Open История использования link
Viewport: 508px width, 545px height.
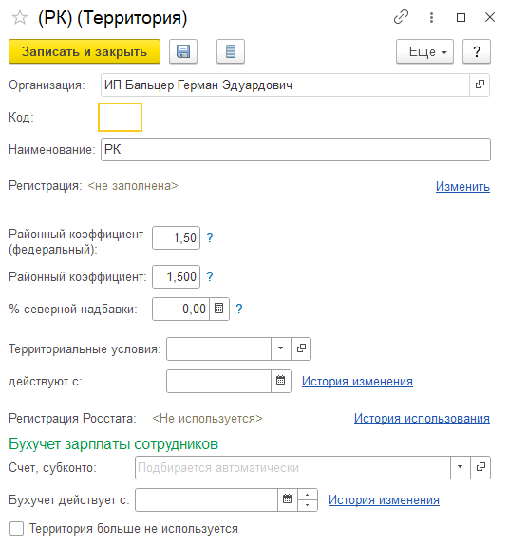(422, 419)
